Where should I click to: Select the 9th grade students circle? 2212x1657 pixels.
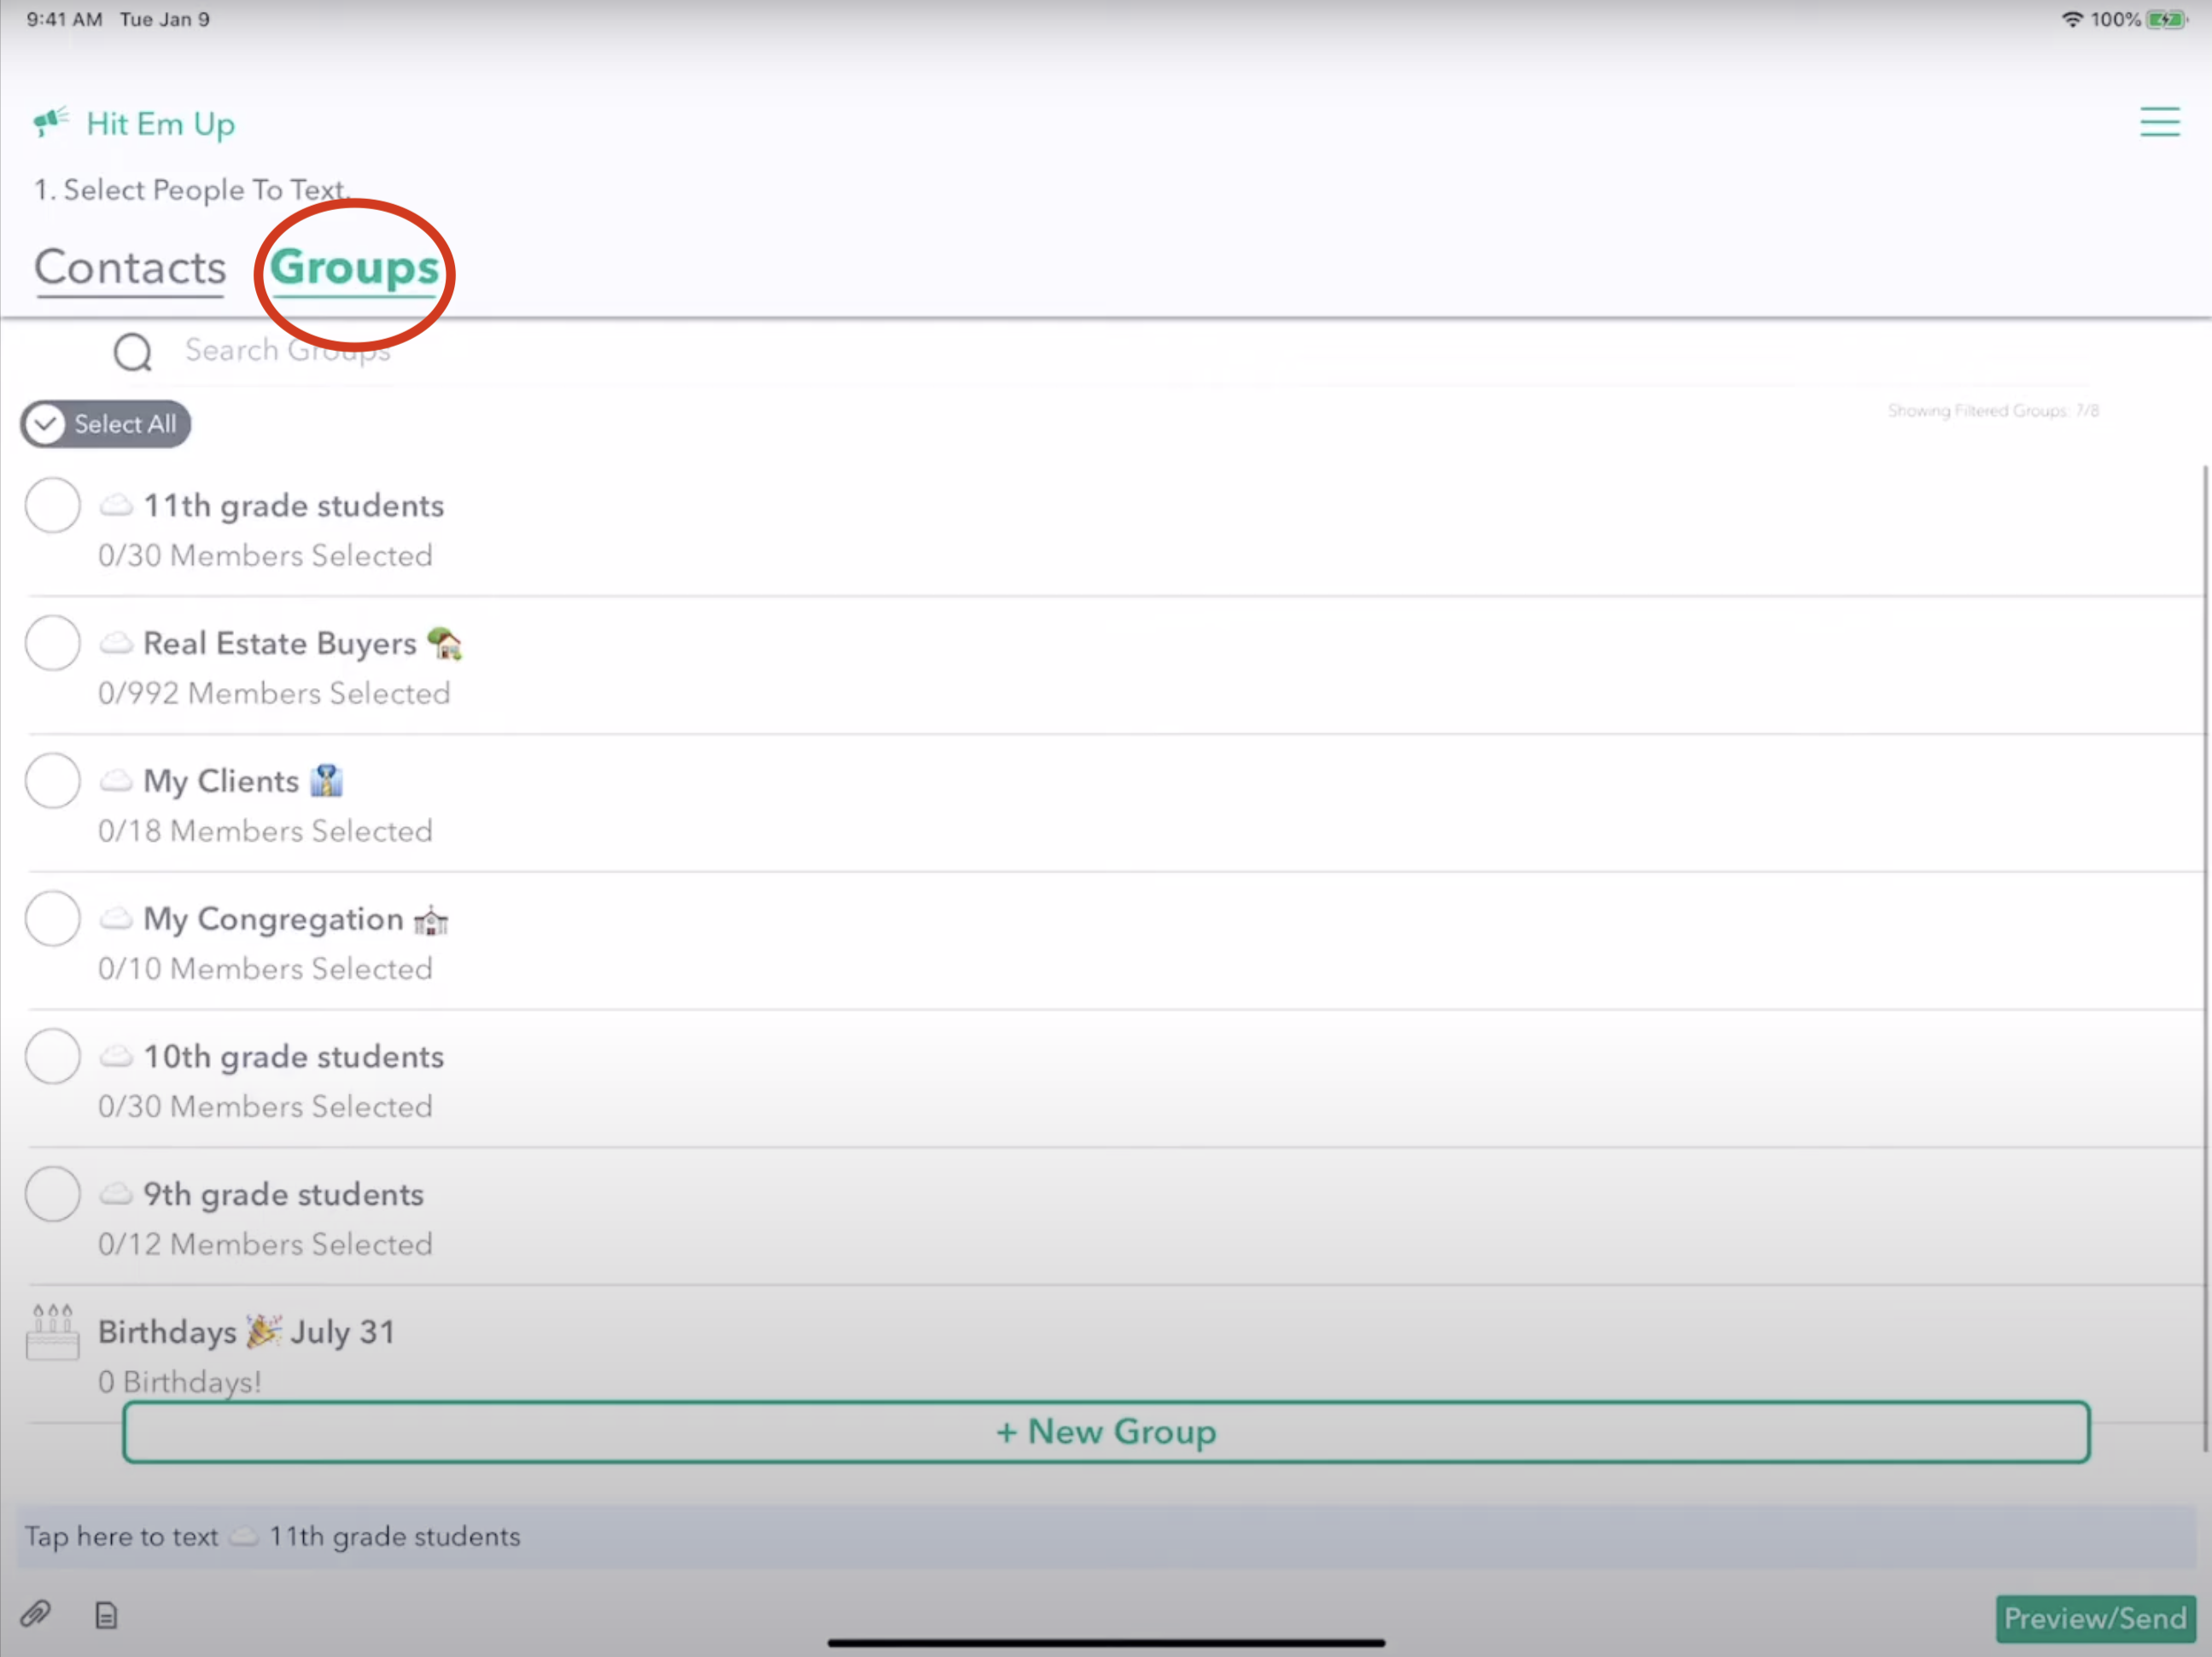tap(53, 1193)
